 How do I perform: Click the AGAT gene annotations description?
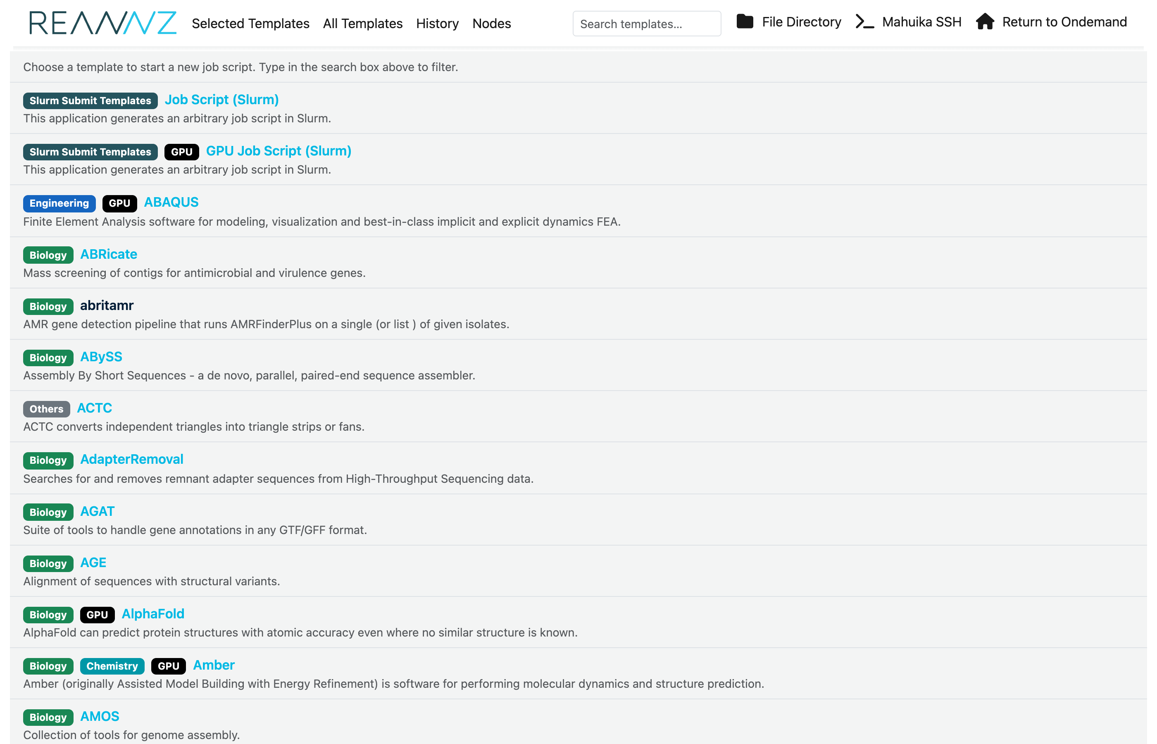tap(195, 530)
